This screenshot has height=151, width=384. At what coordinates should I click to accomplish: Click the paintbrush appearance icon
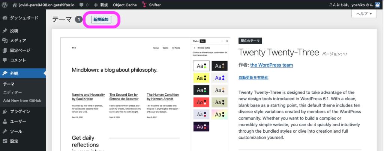pos(5,73)
